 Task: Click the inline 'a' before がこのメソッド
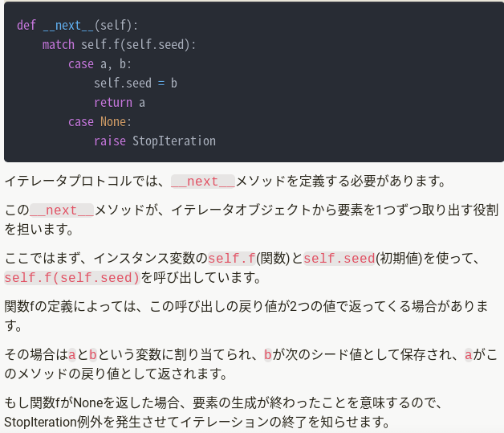(x=469, y=355)
